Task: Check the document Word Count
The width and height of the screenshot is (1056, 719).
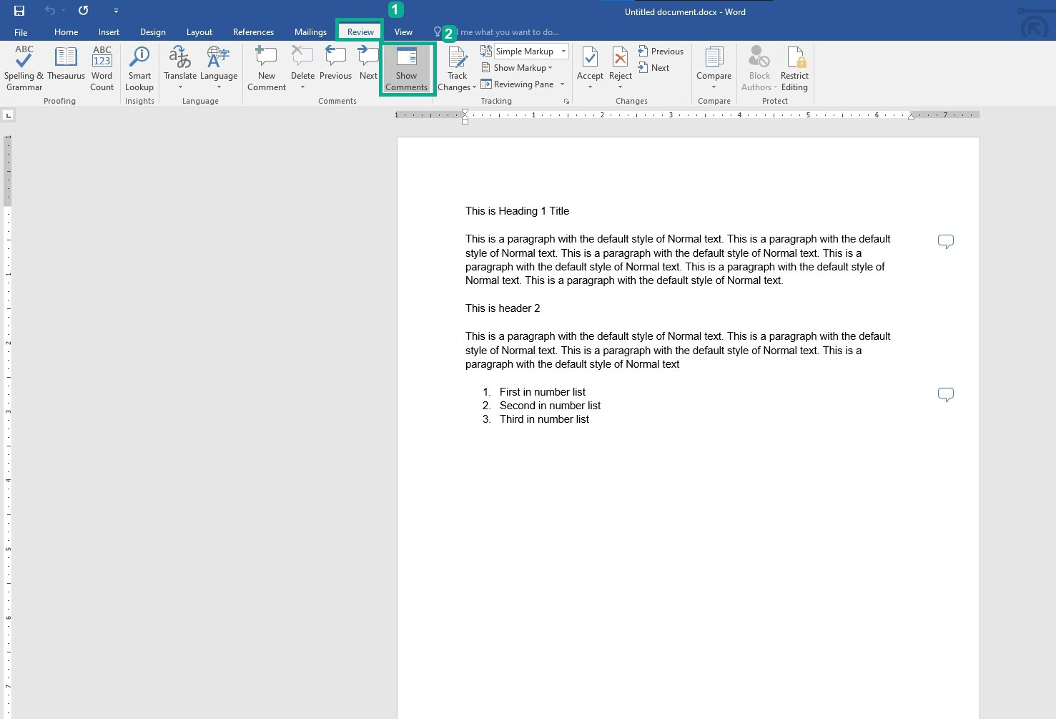Action: click(102, 68)
